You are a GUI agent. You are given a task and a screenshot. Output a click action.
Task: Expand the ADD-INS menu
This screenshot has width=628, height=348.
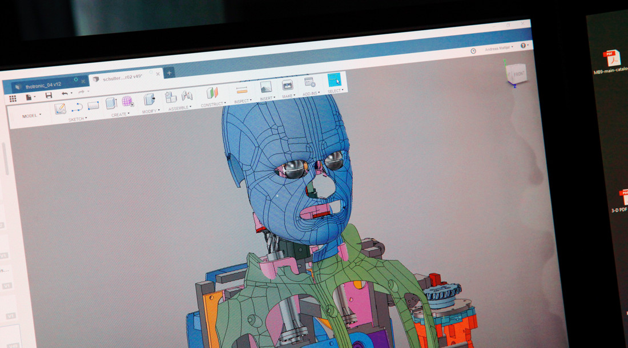[311, 94]
